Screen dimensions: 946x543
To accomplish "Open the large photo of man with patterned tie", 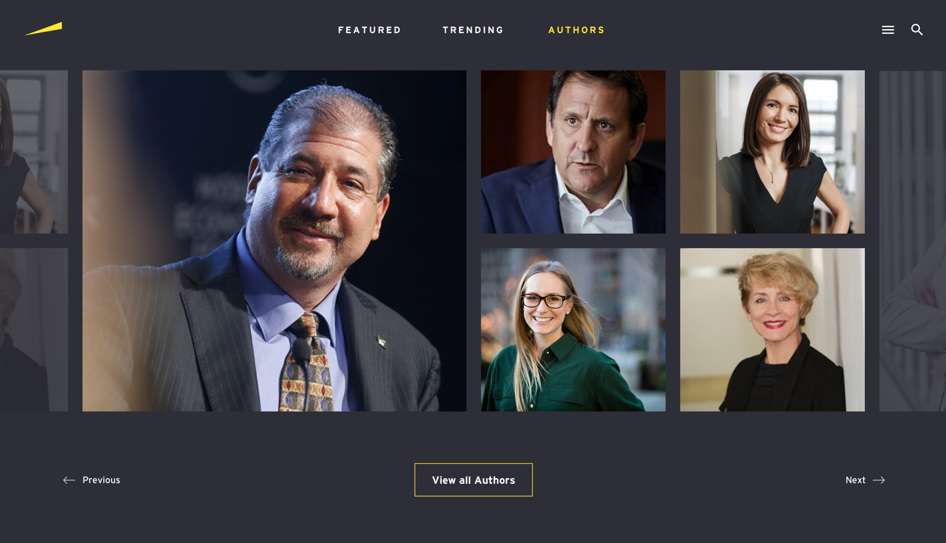I will 274,241.
